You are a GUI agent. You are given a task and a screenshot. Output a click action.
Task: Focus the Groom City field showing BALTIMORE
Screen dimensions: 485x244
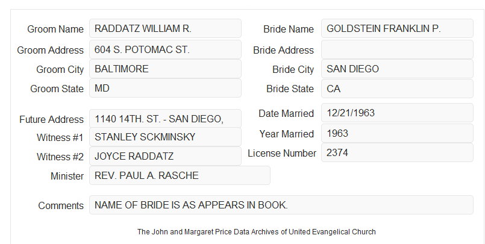(x=165, y=69)
